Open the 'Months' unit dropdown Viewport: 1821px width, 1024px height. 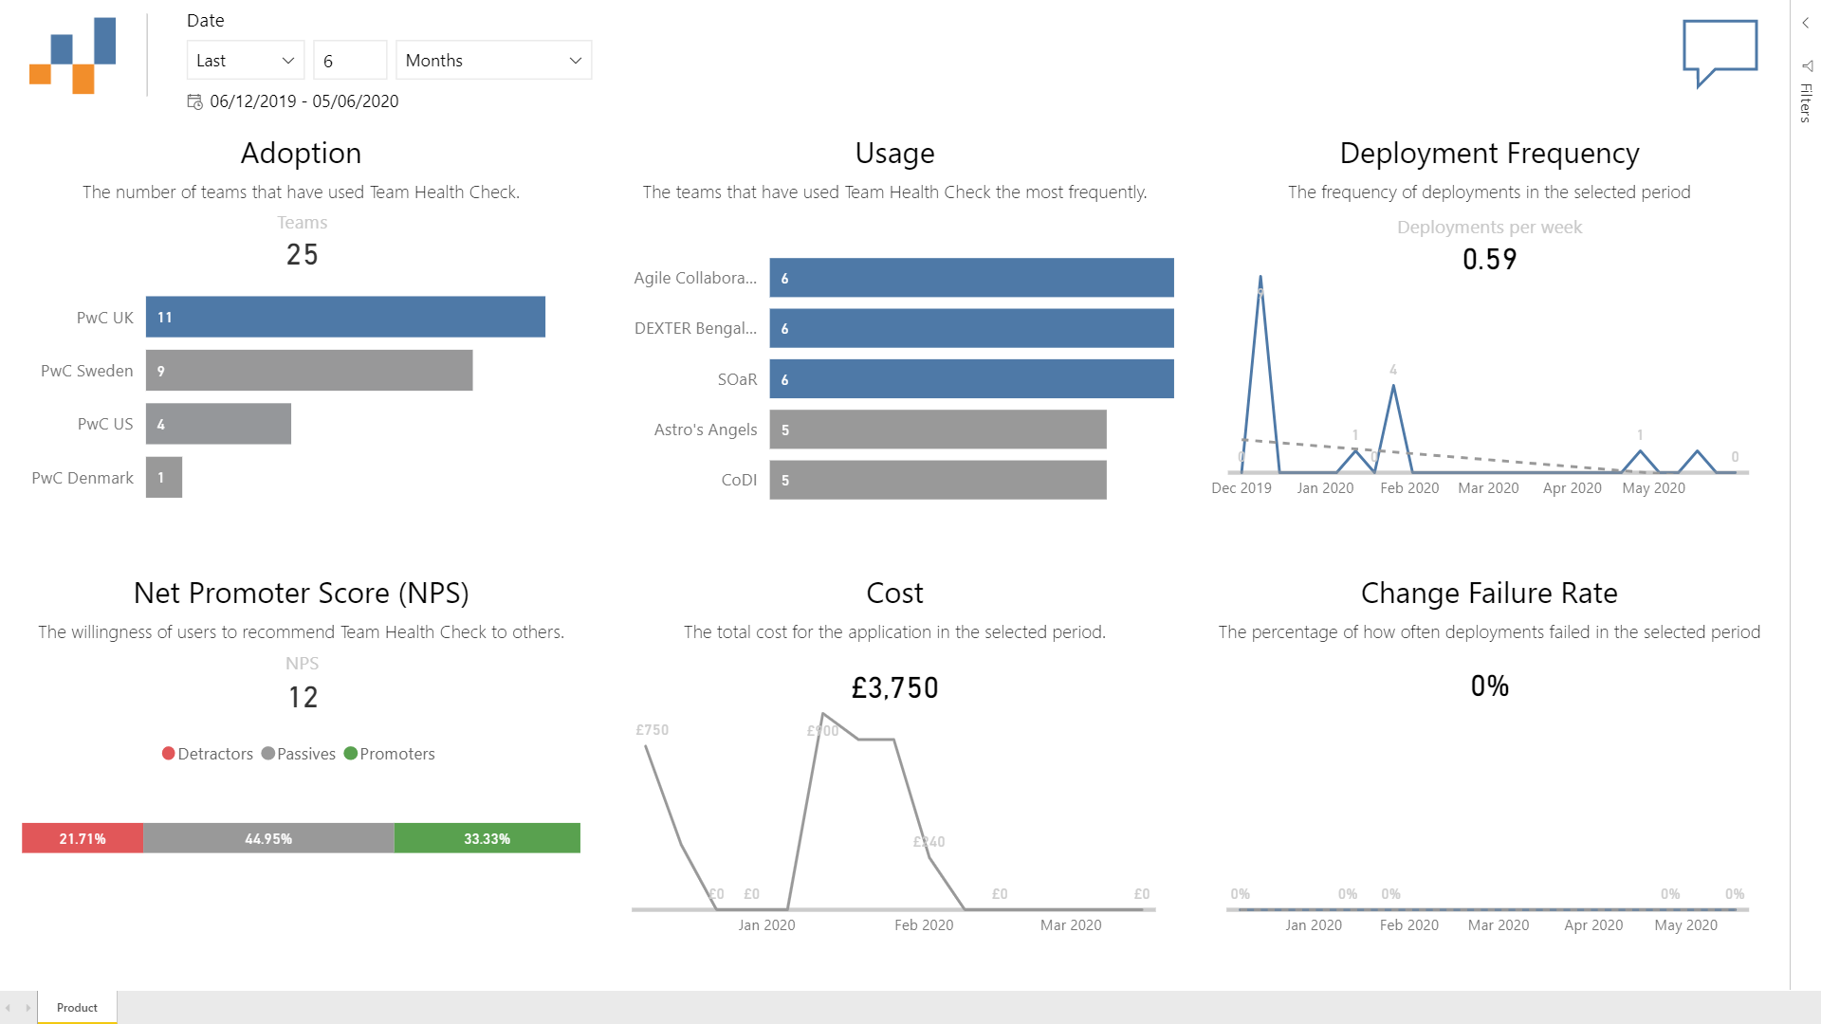[492, 60]
